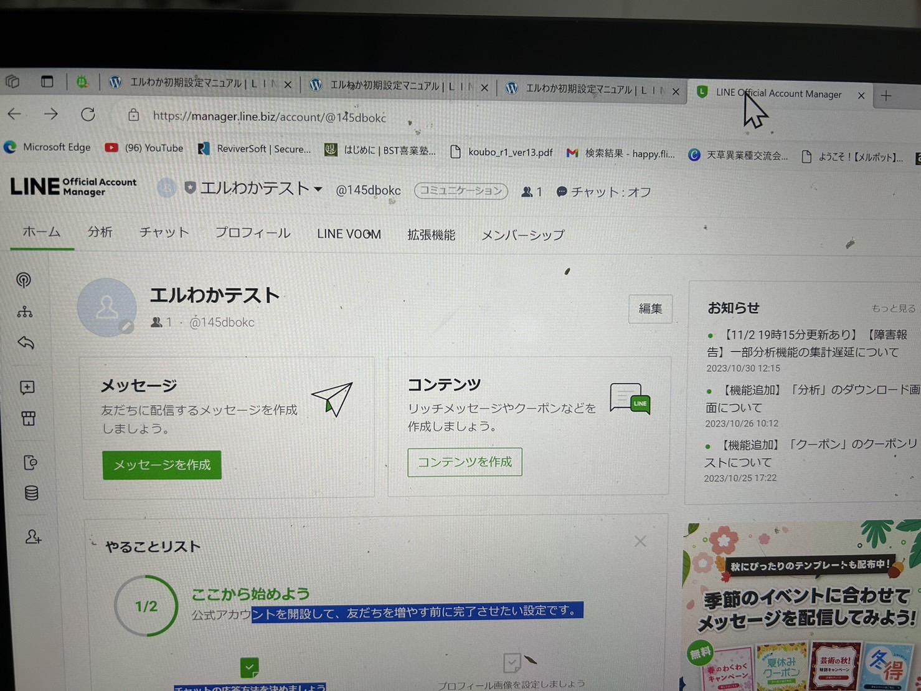Switch to the 拡張機能 tab
Viewport: 921px width, 691px height.
coord(431,235)
